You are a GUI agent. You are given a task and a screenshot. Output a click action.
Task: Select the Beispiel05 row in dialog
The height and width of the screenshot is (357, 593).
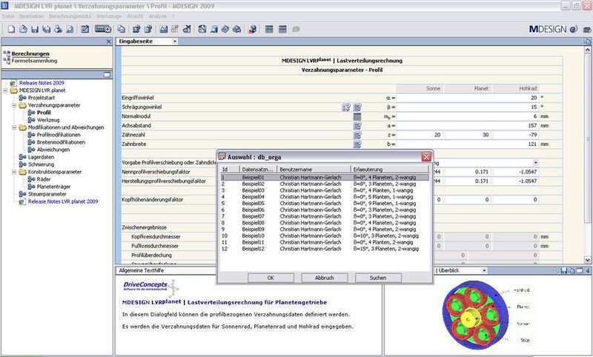325,203
